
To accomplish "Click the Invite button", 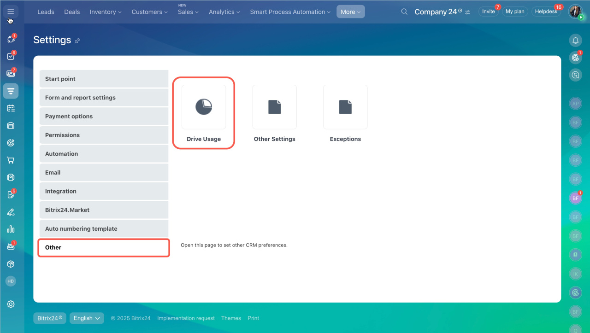I will click(x=488, y=12).
